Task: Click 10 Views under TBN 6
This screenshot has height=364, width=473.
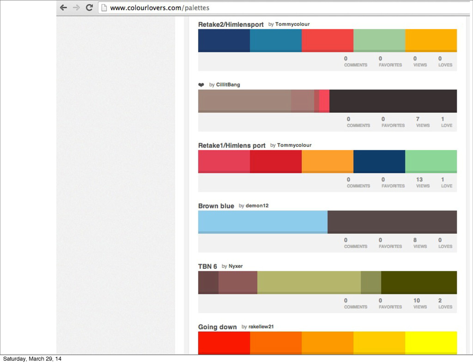Action: 420,303
